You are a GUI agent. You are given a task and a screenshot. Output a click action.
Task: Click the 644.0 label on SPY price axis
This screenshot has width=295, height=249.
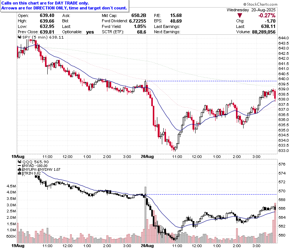[283, 38]
